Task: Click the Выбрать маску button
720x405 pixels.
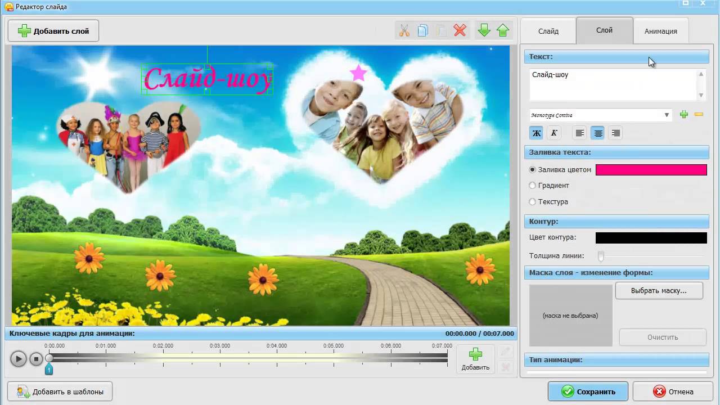Action: click(659, 290)
